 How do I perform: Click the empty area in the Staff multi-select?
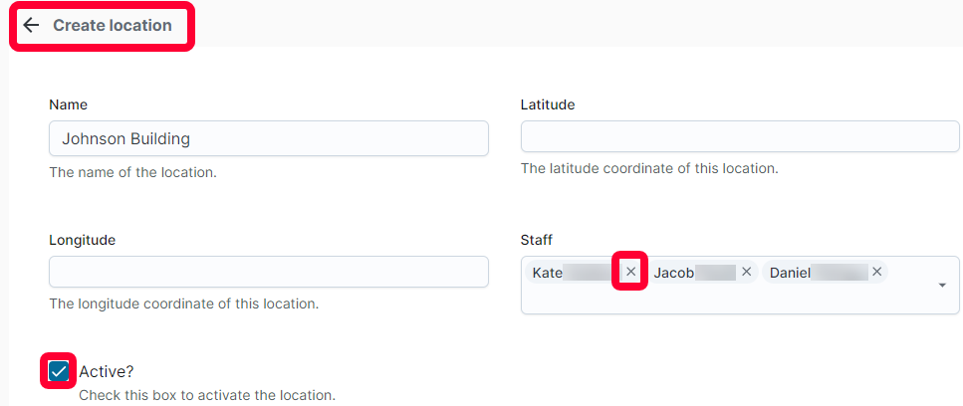click(x=725, y=300)
